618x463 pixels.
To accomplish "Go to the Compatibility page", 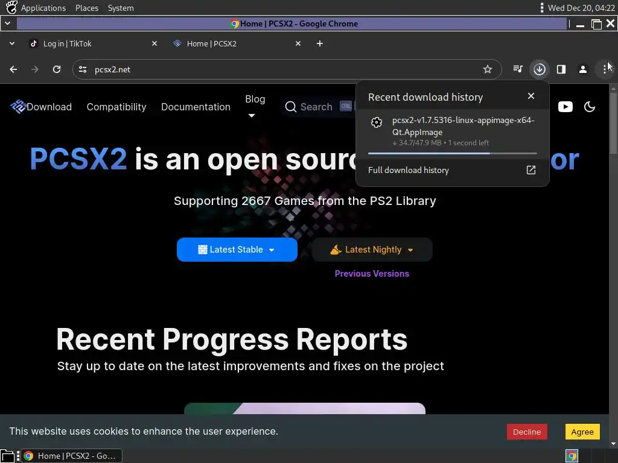I will click(x=116, y=107).
